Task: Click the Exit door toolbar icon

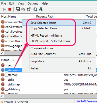Action: (x=41, y=9)
